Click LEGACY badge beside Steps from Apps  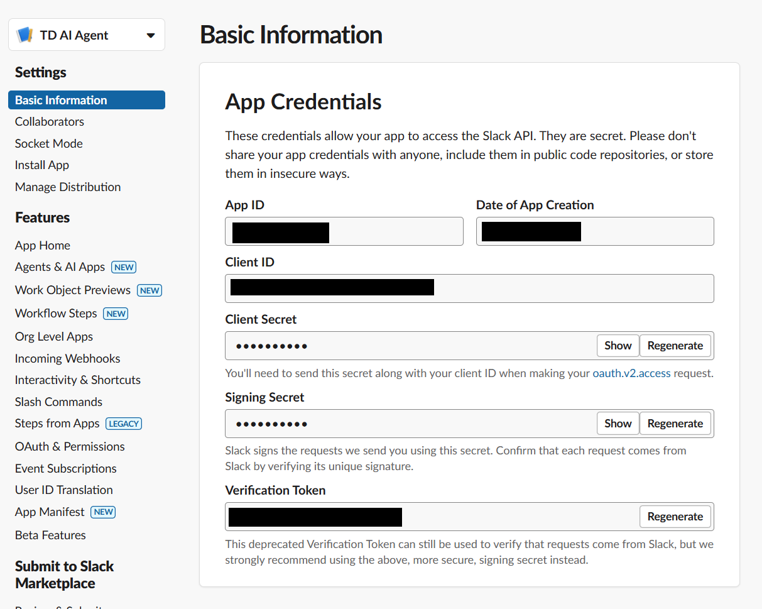124,424
